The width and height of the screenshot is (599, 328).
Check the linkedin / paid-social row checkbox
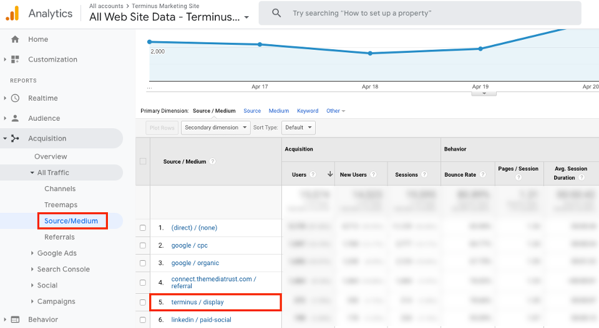[143, 320]
